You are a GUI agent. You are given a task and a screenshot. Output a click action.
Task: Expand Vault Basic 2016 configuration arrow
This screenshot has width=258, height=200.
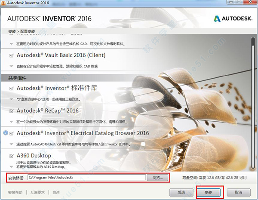(x=11, y=66)
